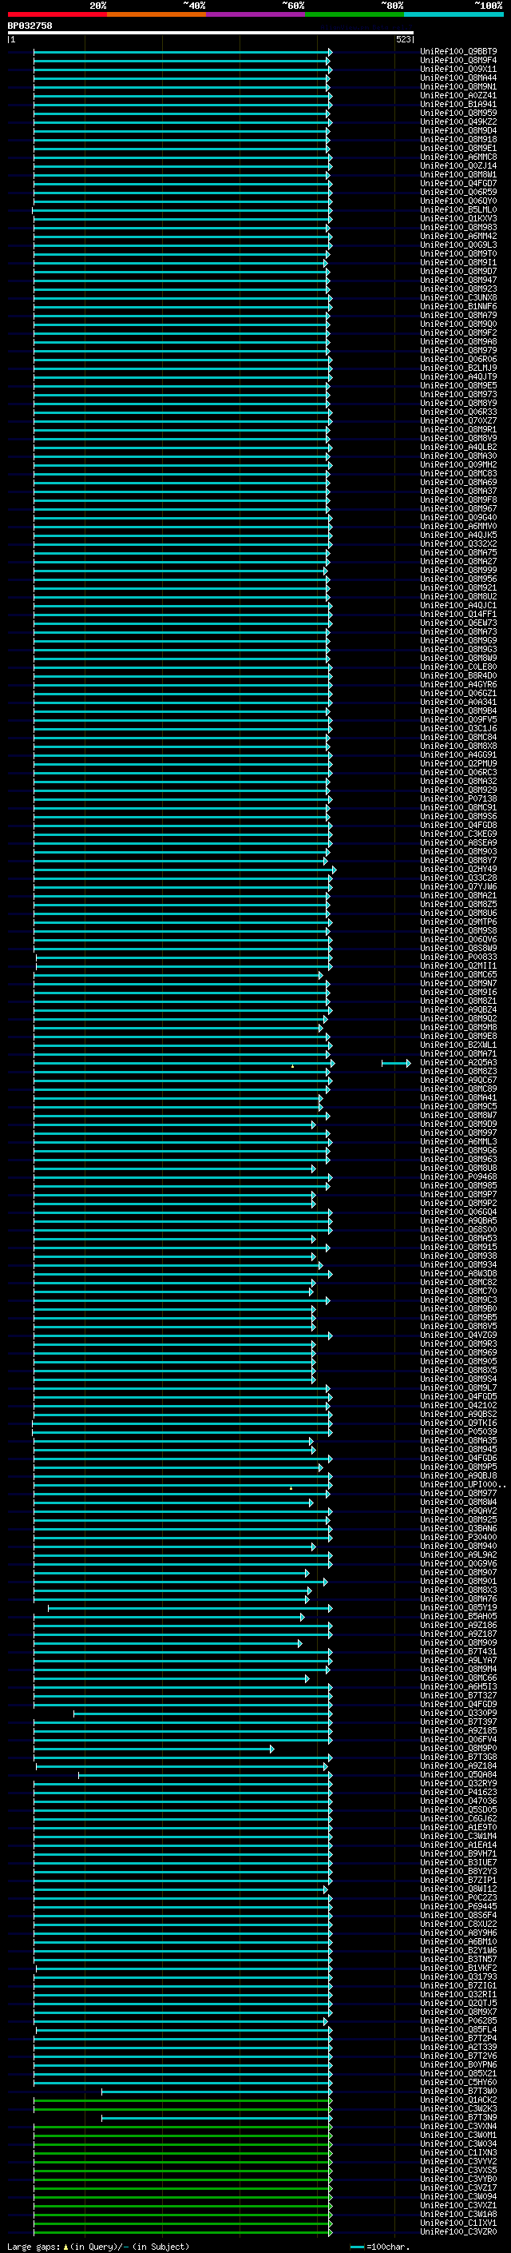
Task: Select hit label UniRef100_Q06FV4
Action: click(x=458, y=1740)
